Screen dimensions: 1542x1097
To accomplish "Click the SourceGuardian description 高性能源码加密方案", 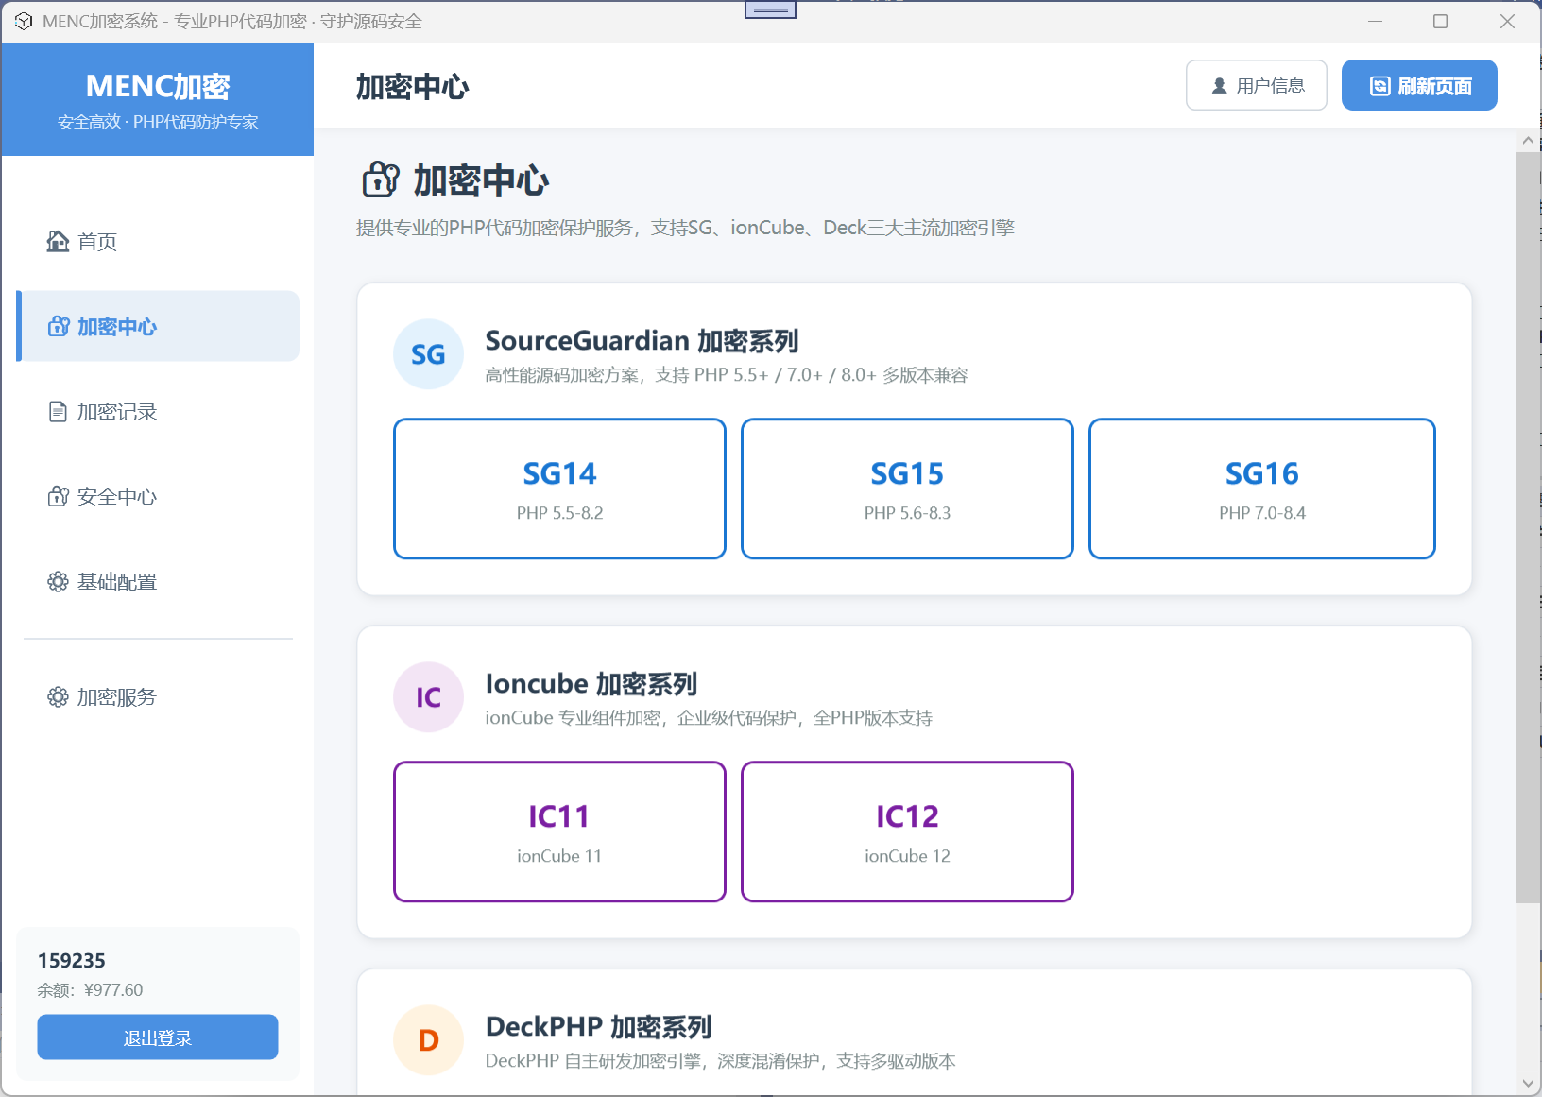I will click(x=727, y=375).
